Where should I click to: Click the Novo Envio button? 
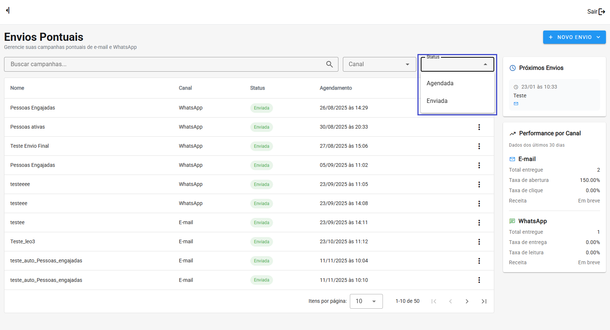click(574, 37)
